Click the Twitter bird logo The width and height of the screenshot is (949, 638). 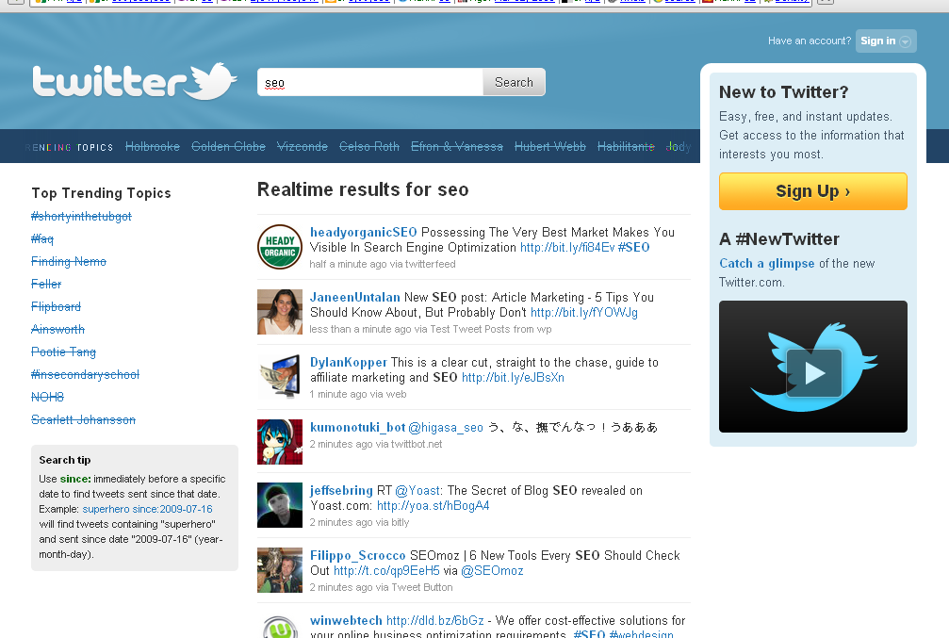tap(210, 80)
